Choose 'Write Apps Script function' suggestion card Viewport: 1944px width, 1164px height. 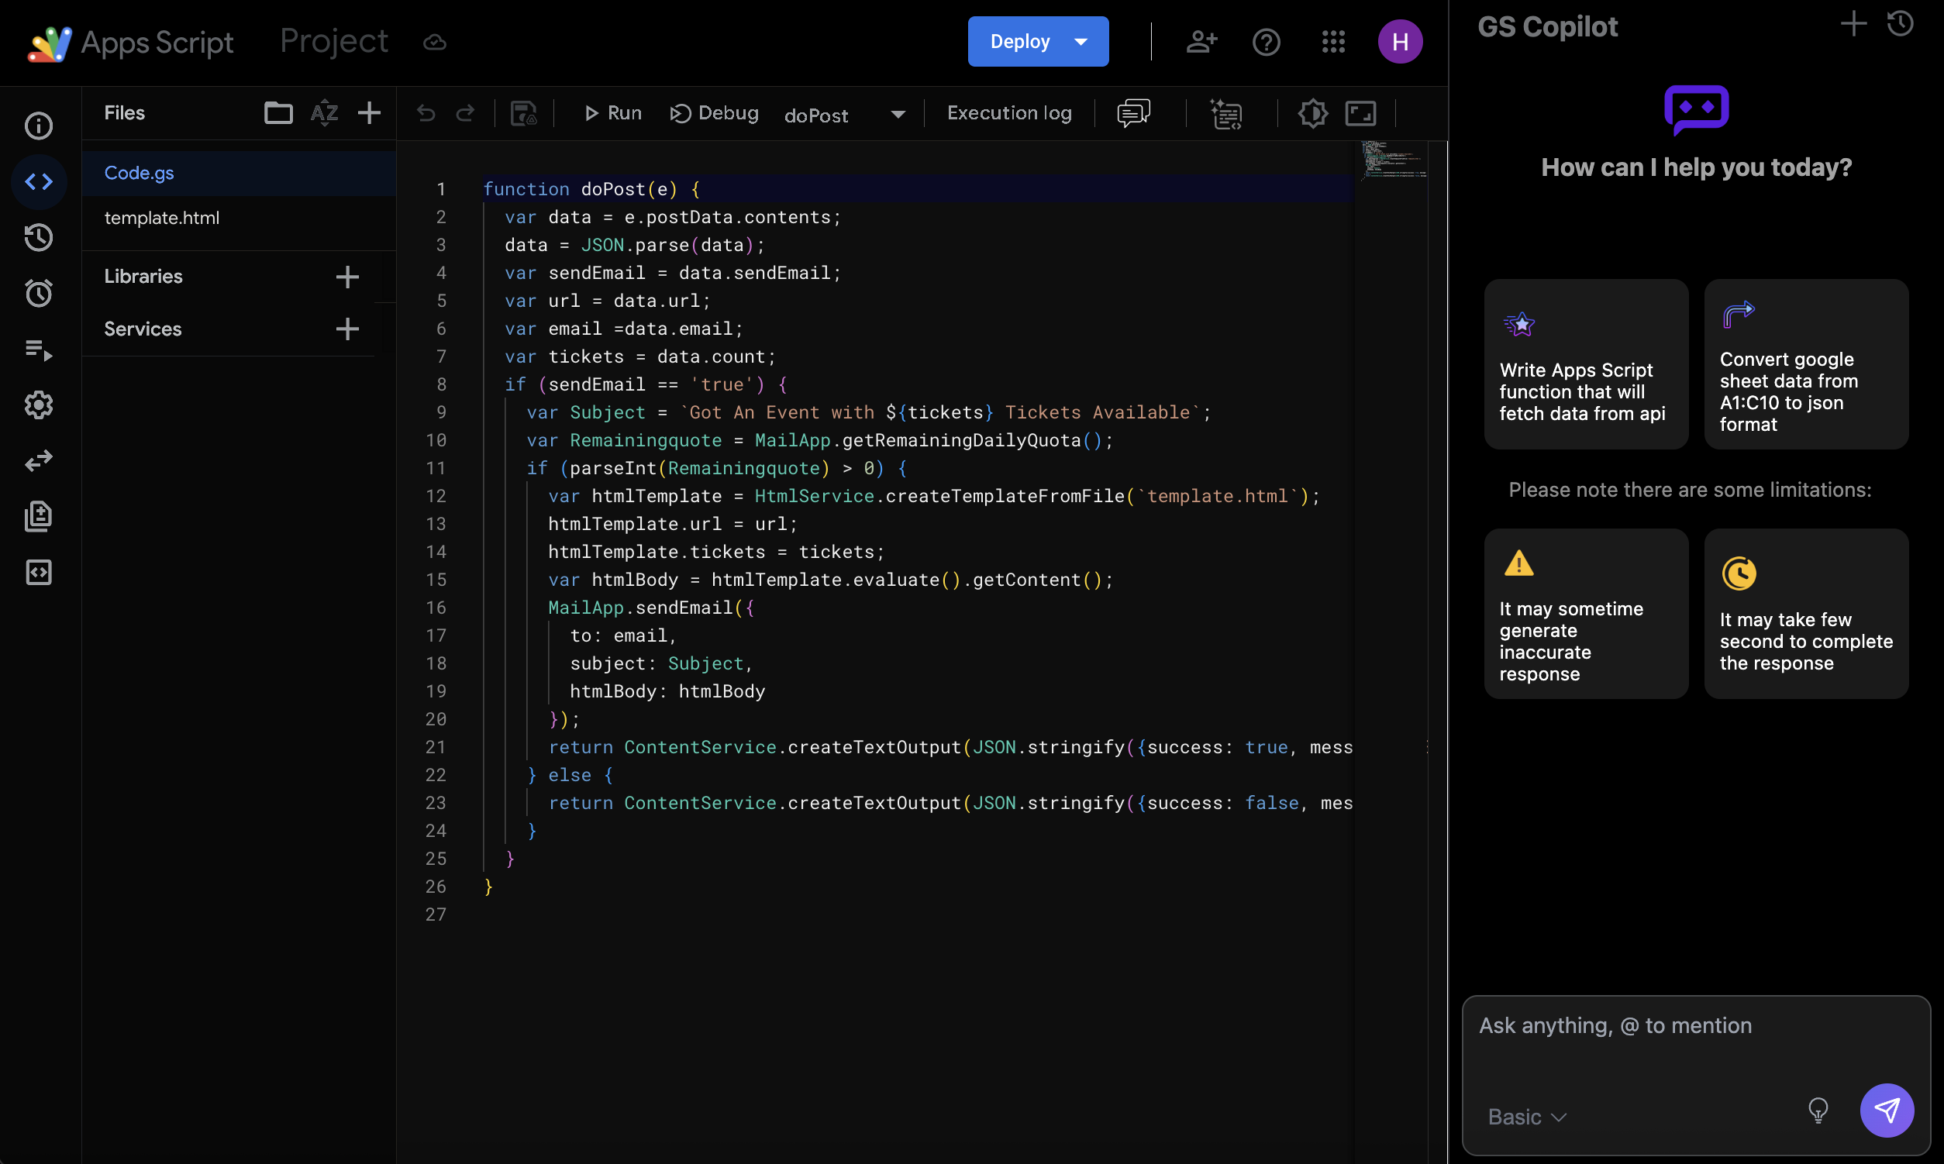pyautogui.click(x=1585, y=364)
